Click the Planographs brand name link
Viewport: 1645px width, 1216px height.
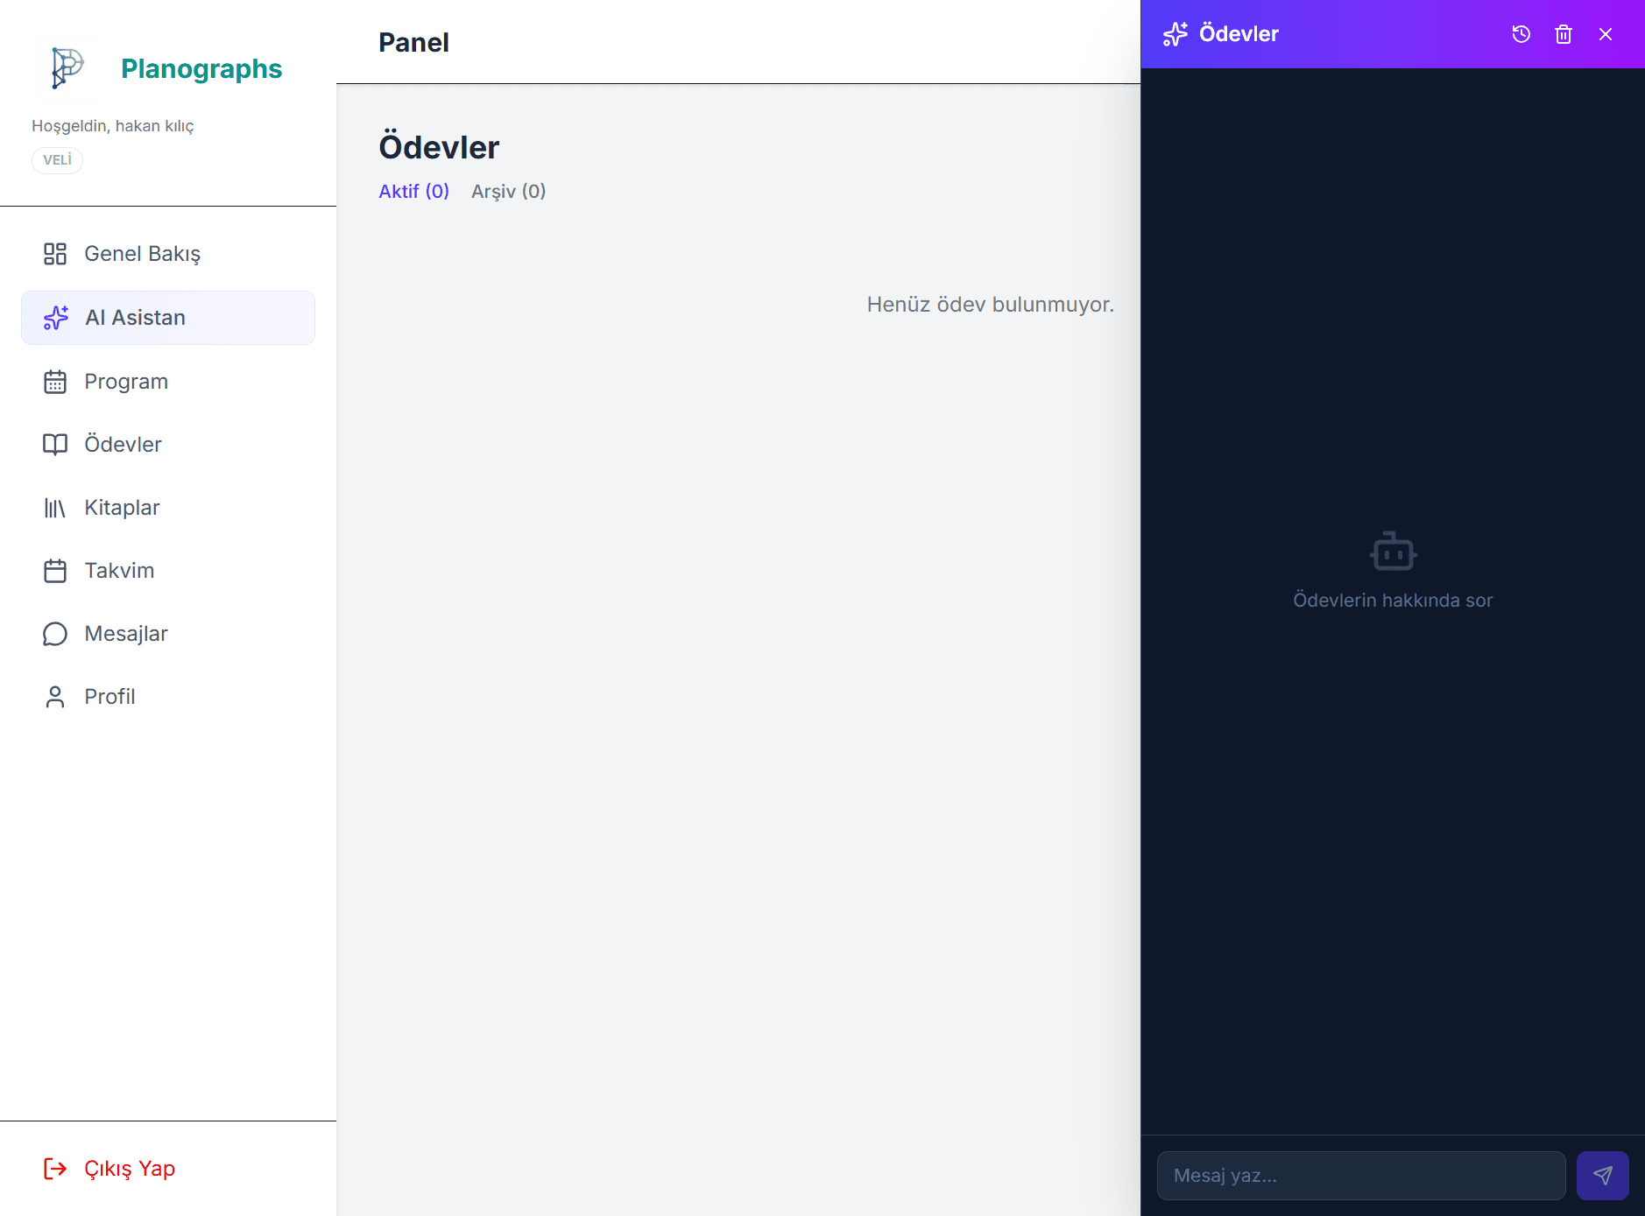[x=201, y=68]
